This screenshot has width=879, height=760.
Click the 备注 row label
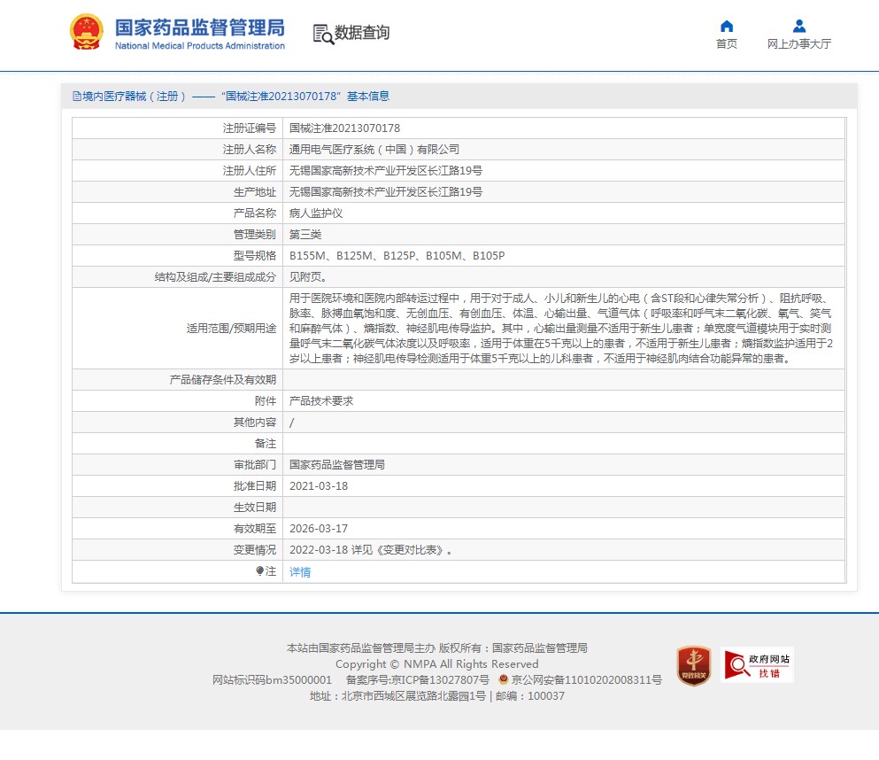coord(266,444)
